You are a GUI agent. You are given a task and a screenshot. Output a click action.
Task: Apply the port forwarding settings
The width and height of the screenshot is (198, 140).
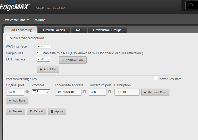57,111
